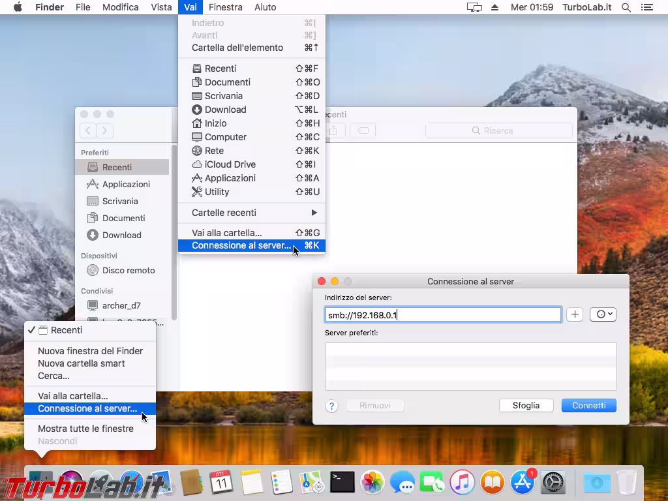
Task: Select Rete from the Vai menu
Action: 215,151
